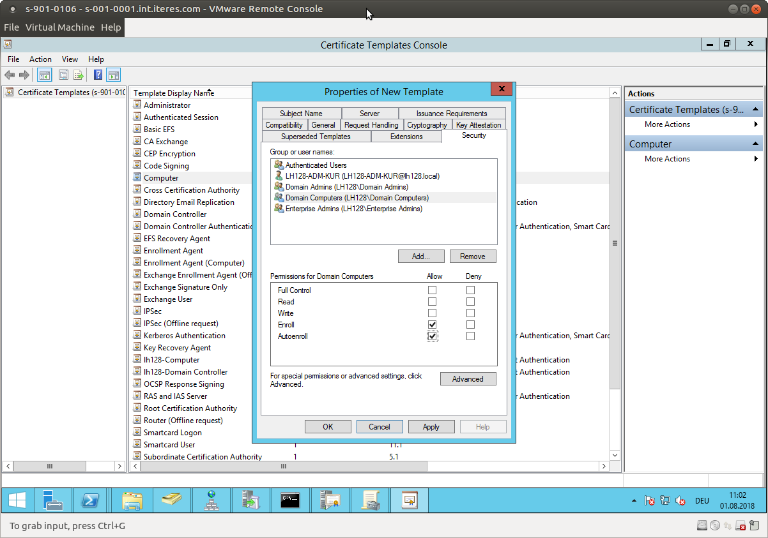768x538 pixels.
Task: Switch to the Extensions tab
Action: coord(406,137)
